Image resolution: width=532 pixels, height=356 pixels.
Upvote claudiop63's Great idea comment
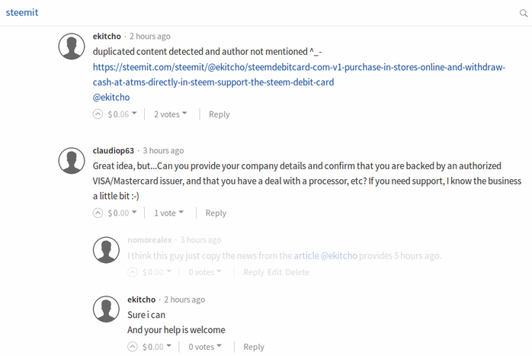pos(98,213)
